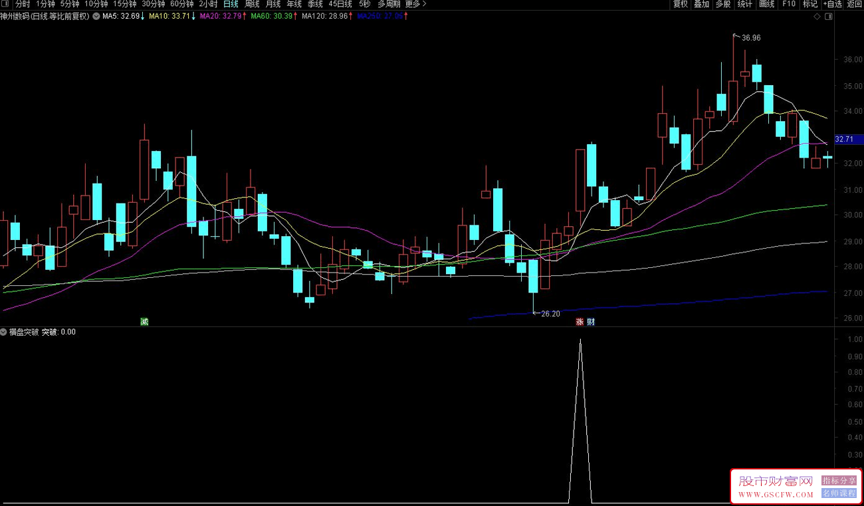Select the 5分钟 period
Image resolution: width=864 pixels, height=506 pixels.
[69, 4]
